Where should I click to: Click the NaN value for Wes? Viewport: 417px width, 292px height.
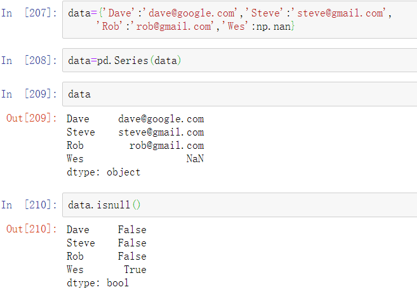point(195,159)
